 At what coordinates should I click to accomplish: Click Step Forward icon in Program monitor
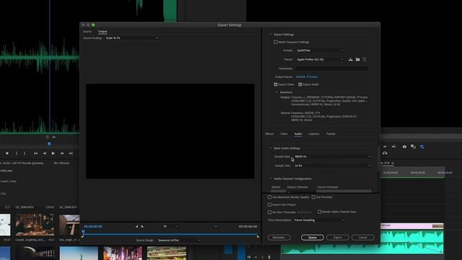[x=385, y=147]
